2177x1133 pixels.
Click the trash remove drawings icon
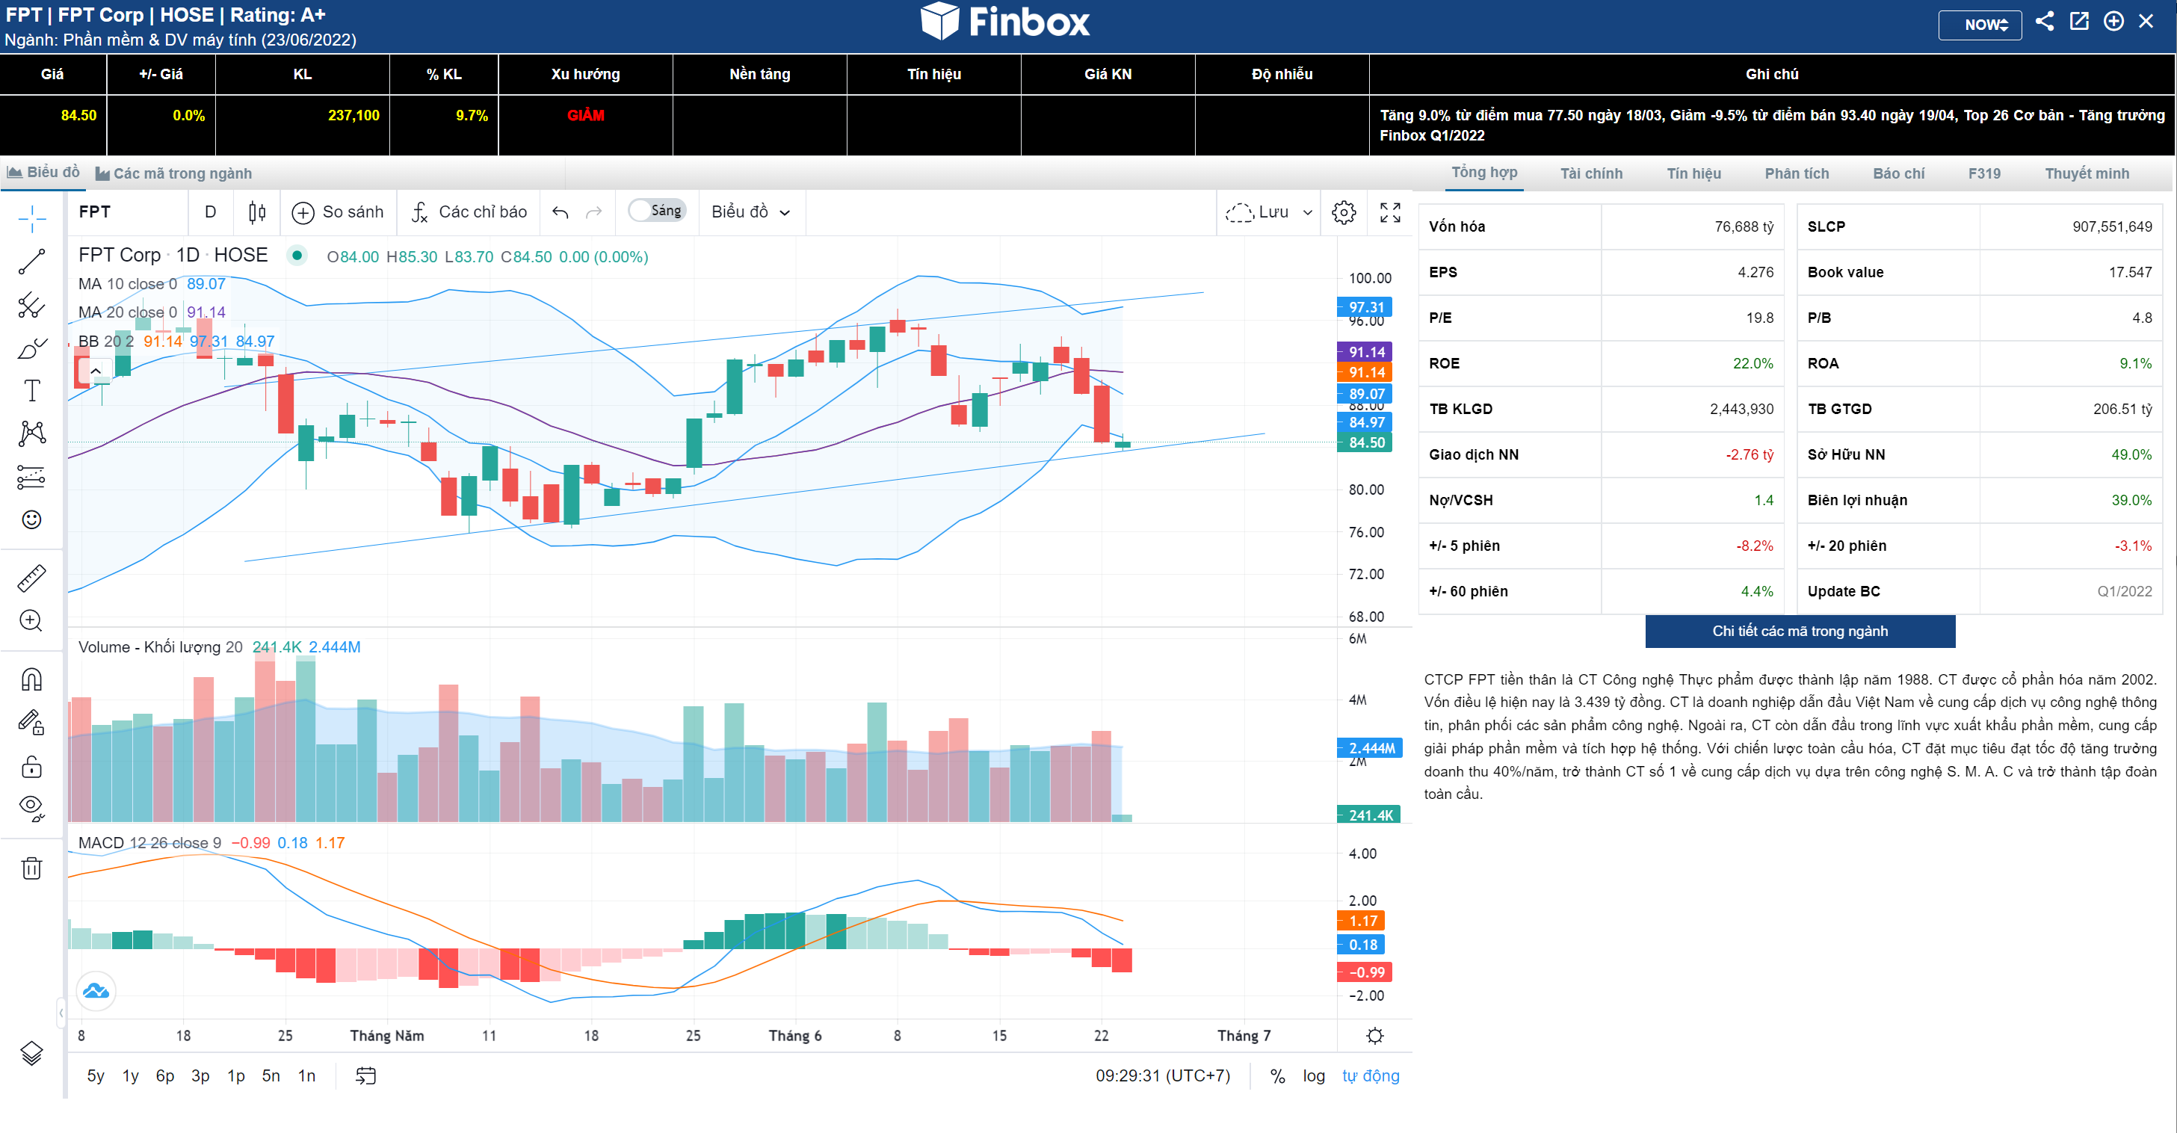[x=31, y=868]
